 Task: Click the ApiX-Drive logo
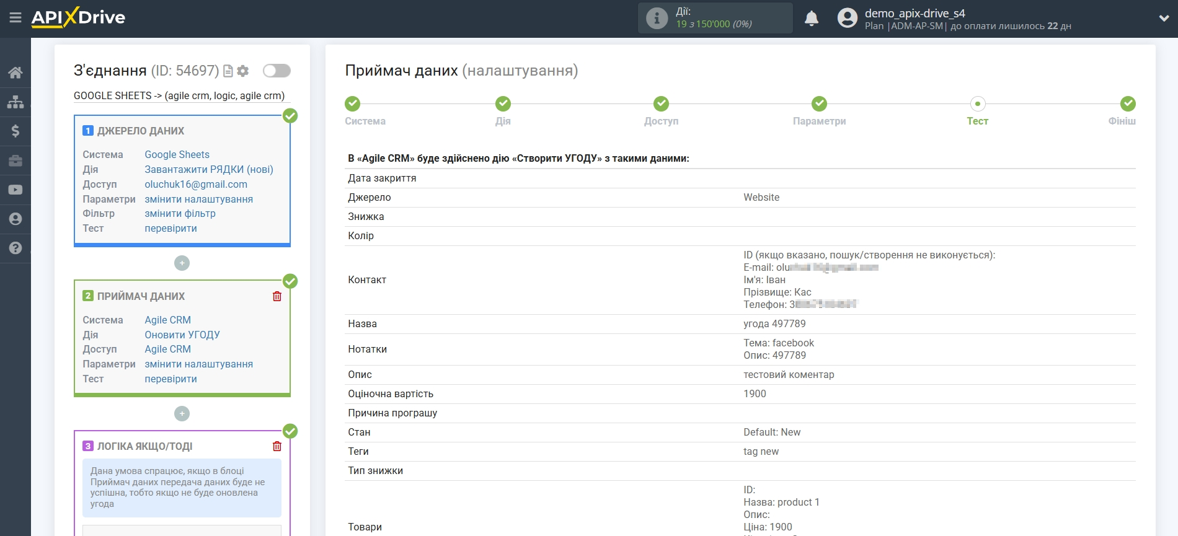78,17
